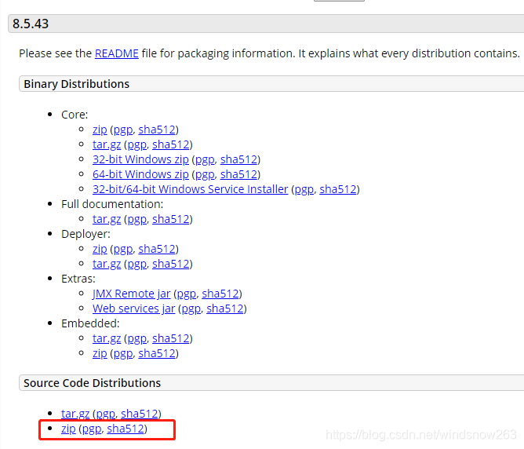Viewport: 524px width, 449px height.
Task: Download Core zip binary distribution
Action: click(100, 130)
